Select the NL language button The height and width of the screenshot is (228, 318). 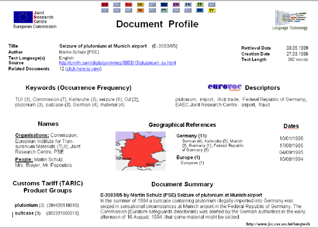tap(140, 10)
